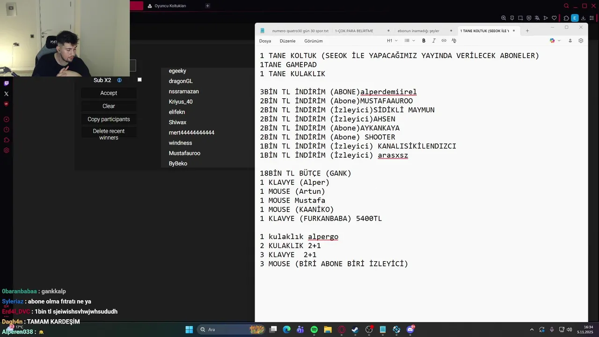This screenshot has width=599, height=337.
Task: Open the Extensions cube icon in sidebar
Action: pyautogui.click(x=6, y=140)
